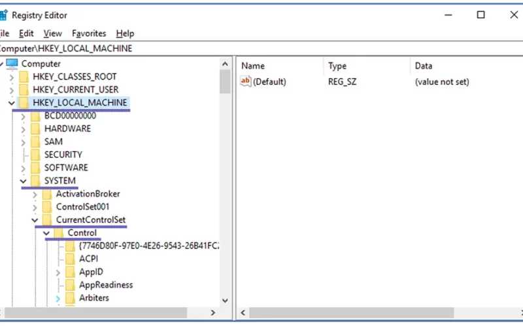
Task: Click the ab string value icon for (Default)
Action: point(246,81)
